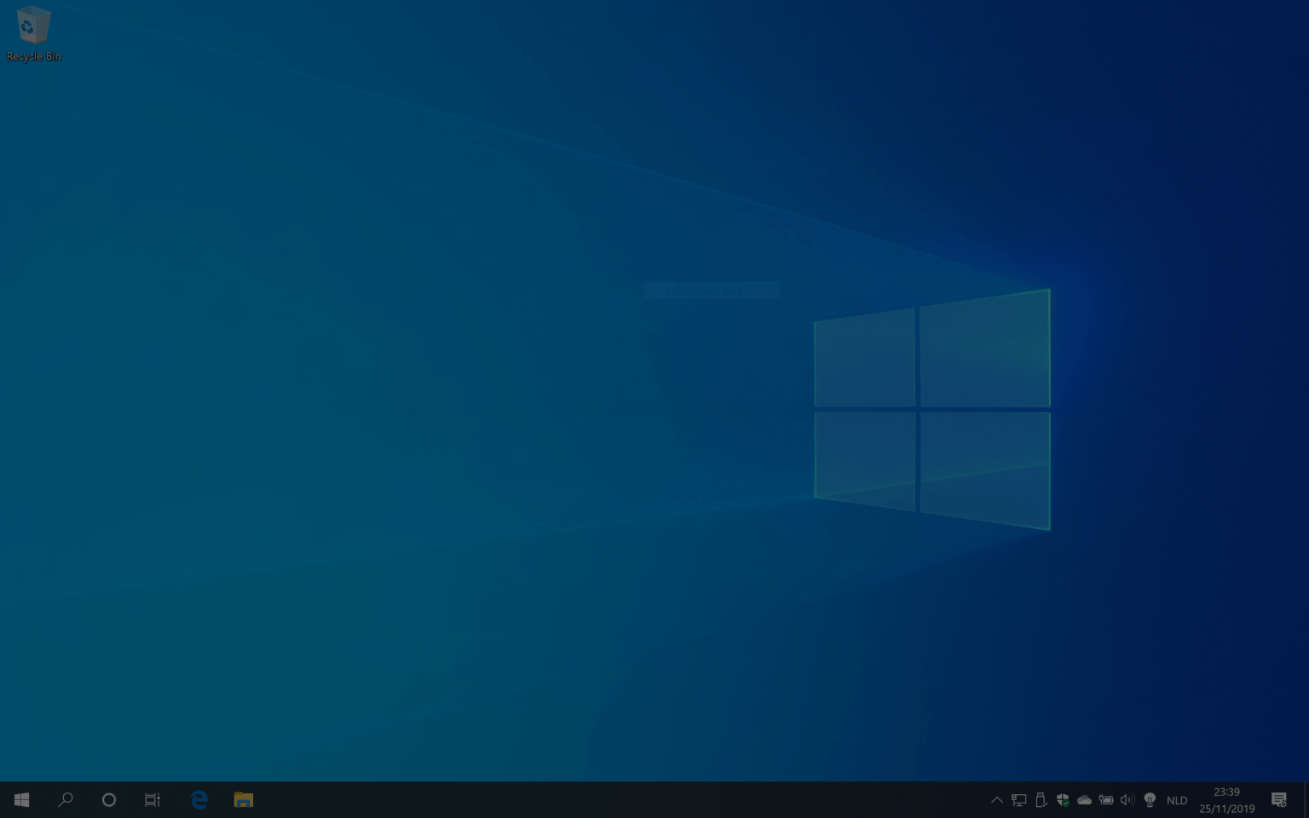The width and height of the screenshot is (1309, 818).
Task: Open Task View
Action: (x=152, y=799)
